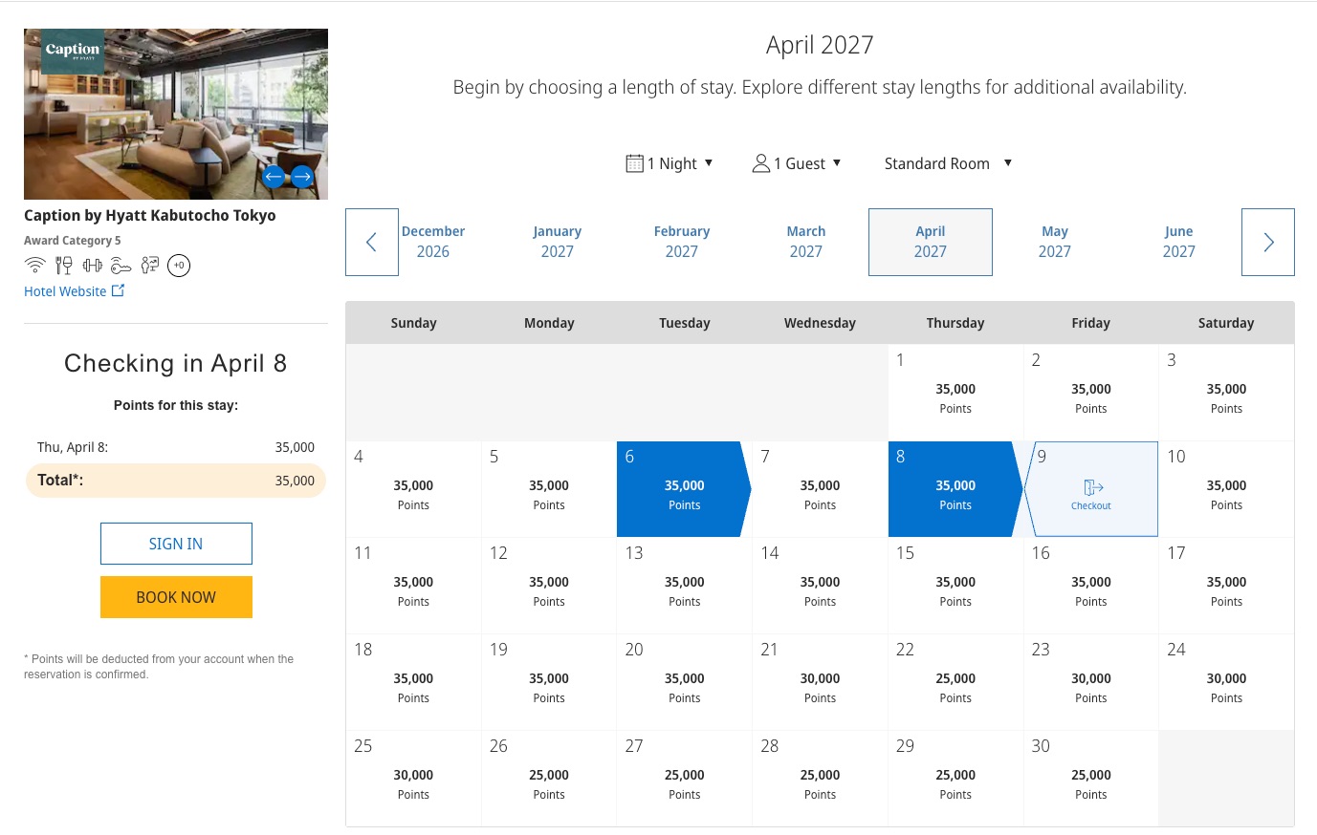Select April 4 on the calendar
This screenshot has height=835, width=1317.
tap(413, 489)
